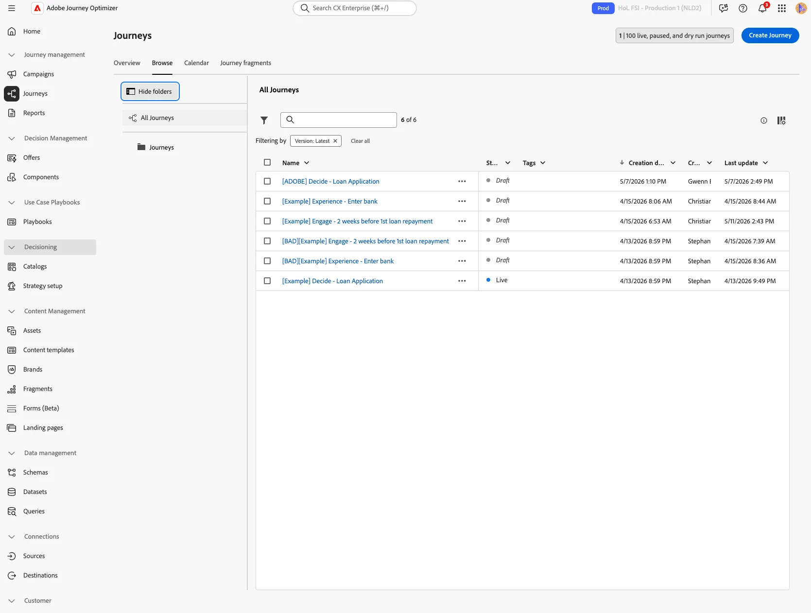Viewport: 811px width, 613px height.
Task: Select all journeys header checkbox
Action: pos(267,162)
